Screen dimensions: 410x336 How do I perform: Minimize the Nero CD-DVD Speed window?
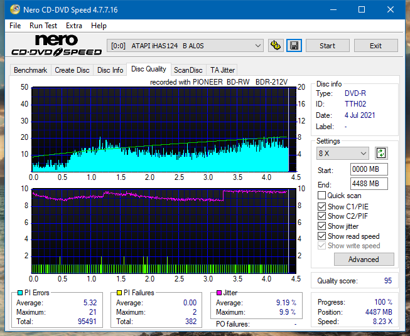coord(333,9)
